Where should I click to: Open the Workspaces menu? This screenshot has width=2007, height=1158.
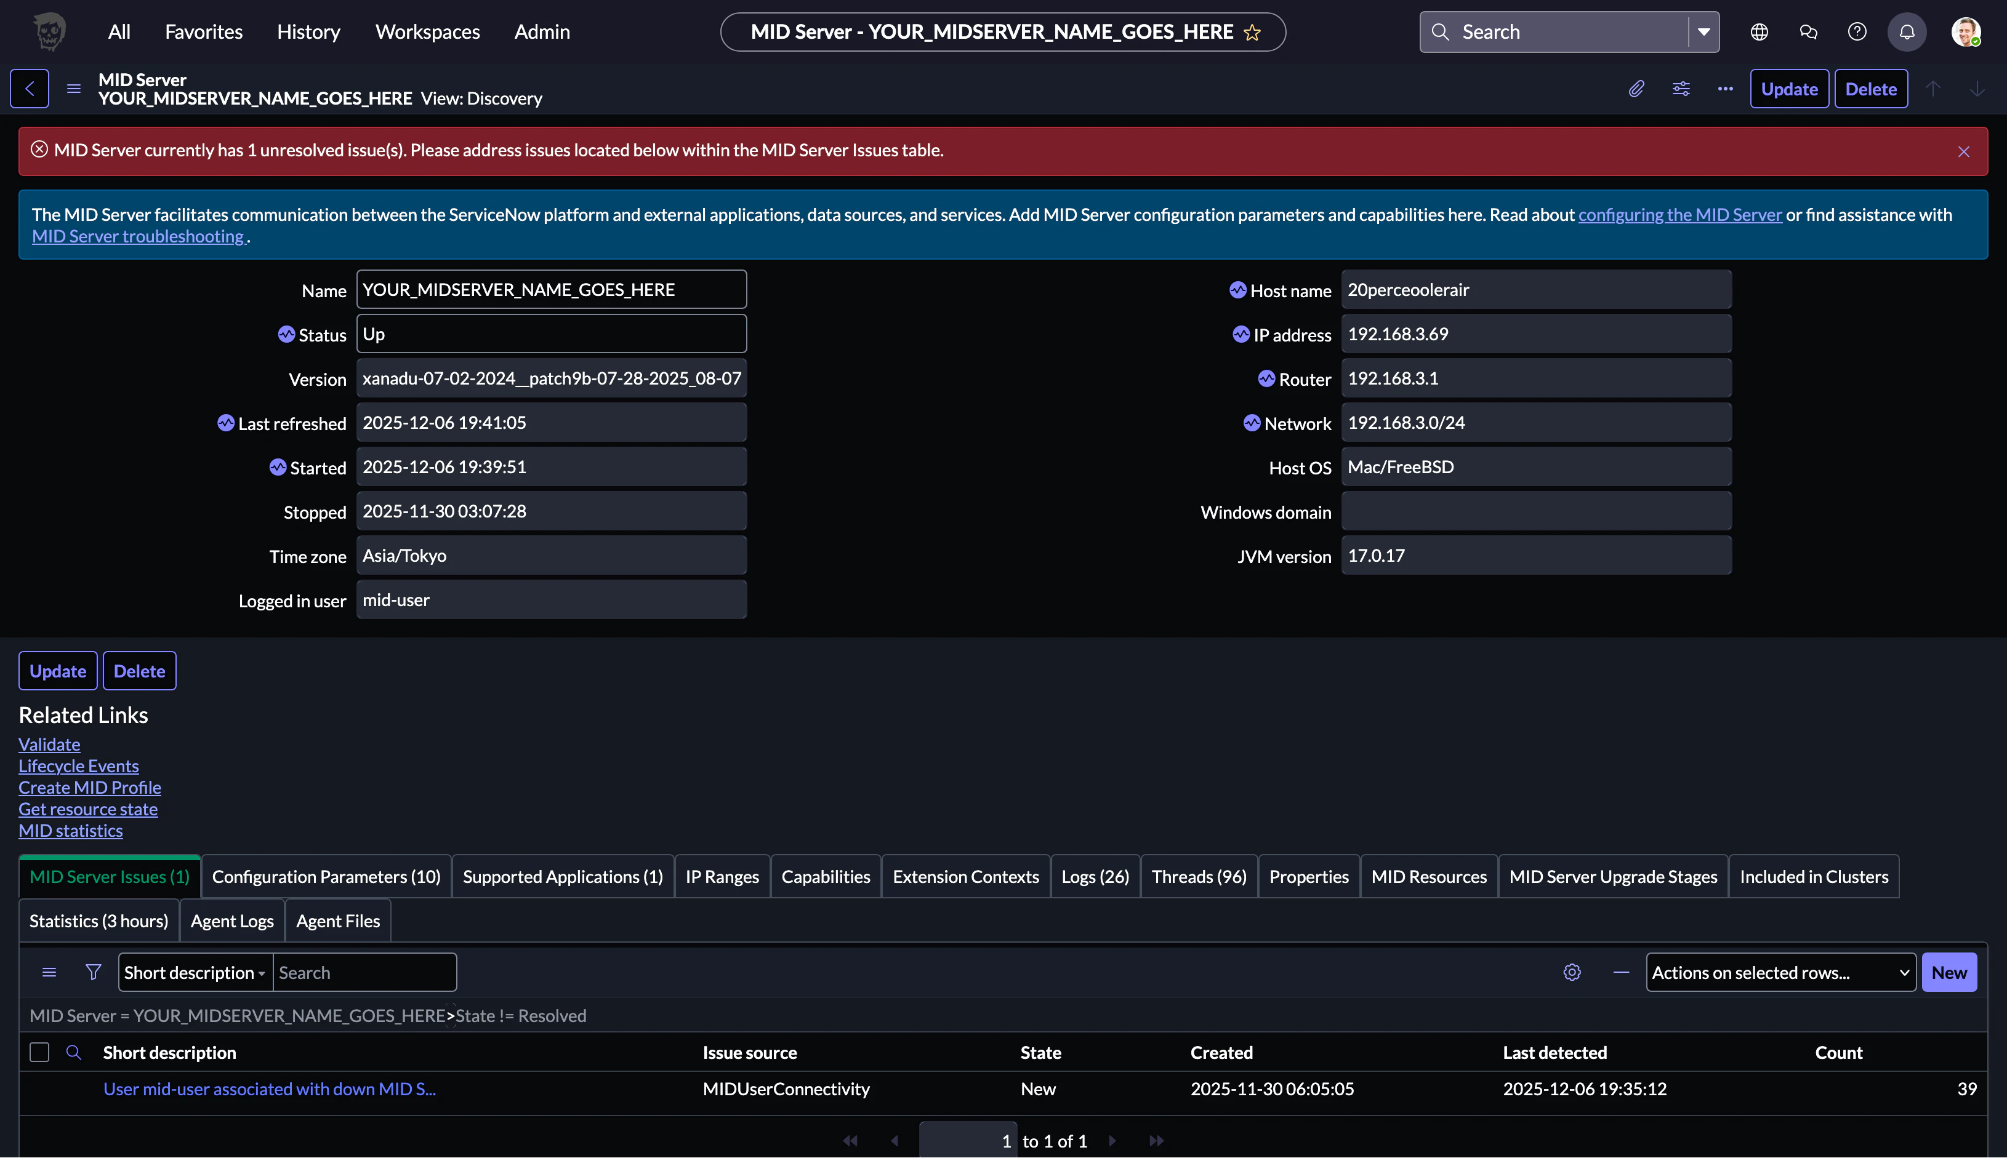(x=427, y=32)
